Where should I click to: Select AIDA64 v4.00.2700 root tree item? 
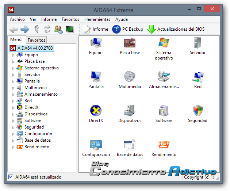32,48
